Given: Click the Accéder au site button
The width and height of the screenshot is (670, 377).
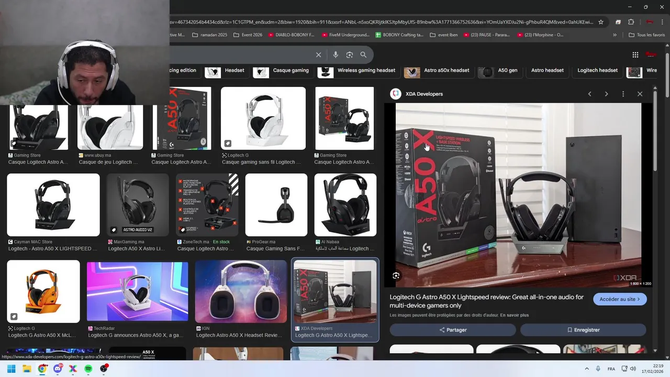Looking at the screenshot, I should pyautogui.click(x=620, y=299).
